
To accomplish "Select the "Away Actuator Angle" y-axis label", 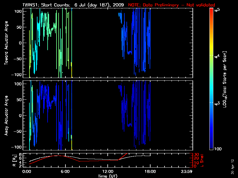I will click(6, 115).
